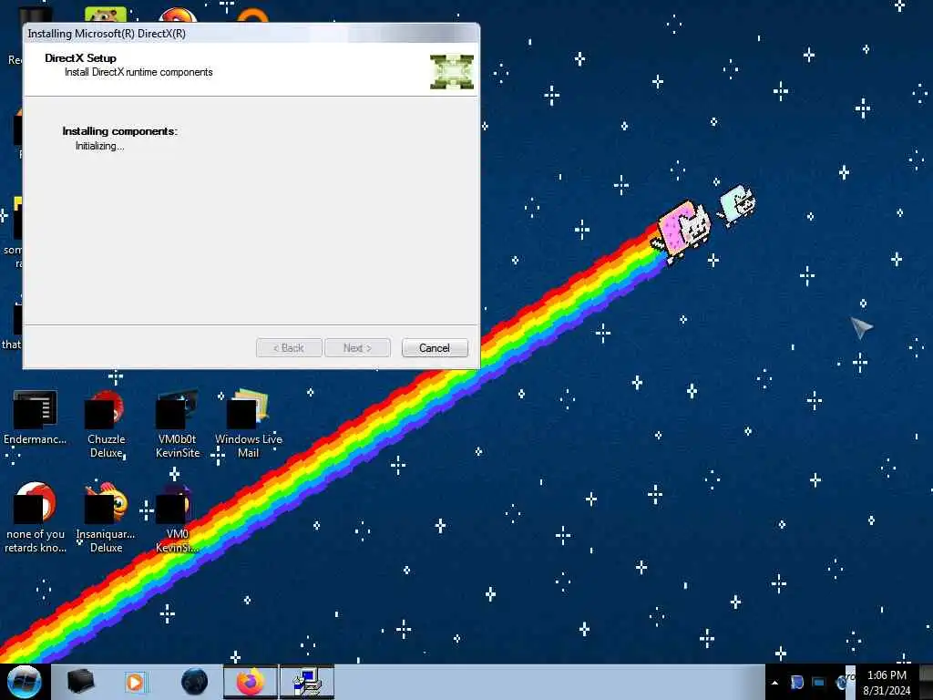Select the Endermanc... desktop icon
Viewport: 933px width, 700px height.
[x=36, y=417]
